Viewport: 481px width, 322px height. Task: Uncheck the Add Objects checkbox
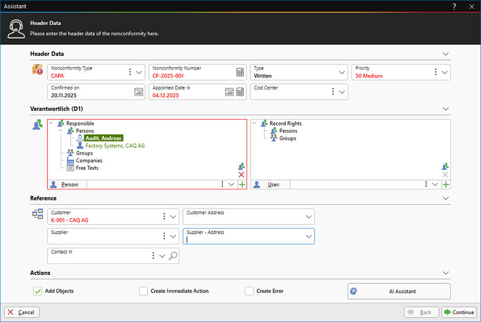click(x=38, y=291)
